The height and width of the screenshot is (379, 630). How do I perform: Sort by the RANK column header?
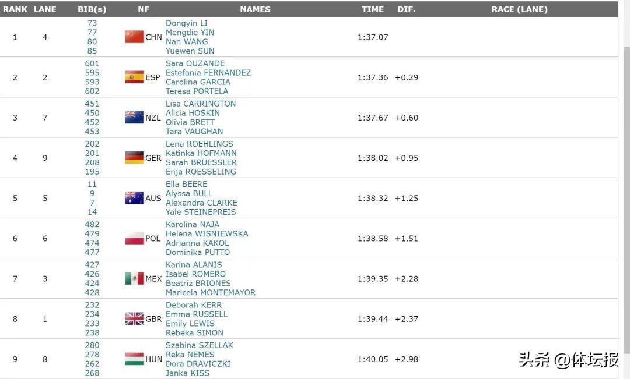(x=15, y=9)
